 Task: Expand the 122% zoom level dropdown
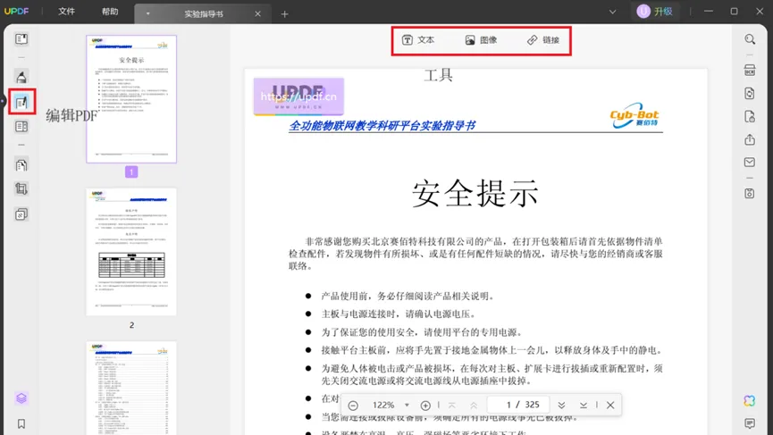point(407,406)
